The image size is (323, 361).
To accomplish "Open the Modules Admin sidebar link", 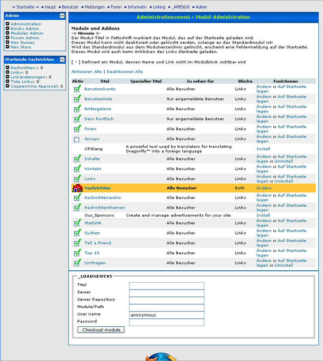I will (27, 33).
